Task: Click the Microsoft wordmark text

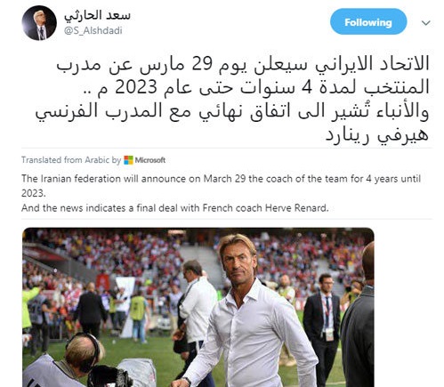Action: point(149,160)
